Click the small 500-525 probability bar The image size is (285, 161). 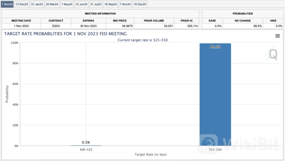pos(86,145)
